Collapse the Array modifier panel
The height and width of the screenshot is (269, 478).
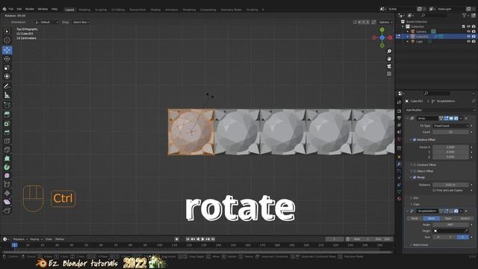click(x=407, y=118)
